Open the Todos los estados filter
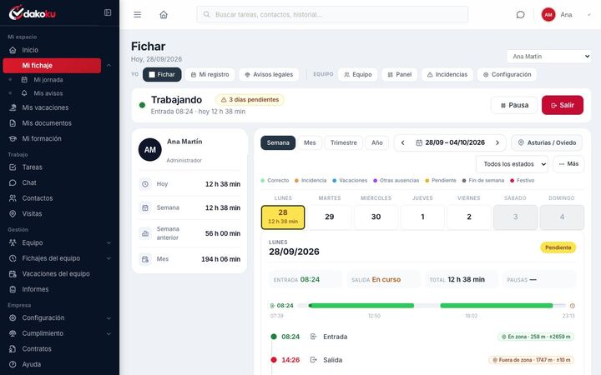Screen dimensions: 601x375 coord(512,164)
